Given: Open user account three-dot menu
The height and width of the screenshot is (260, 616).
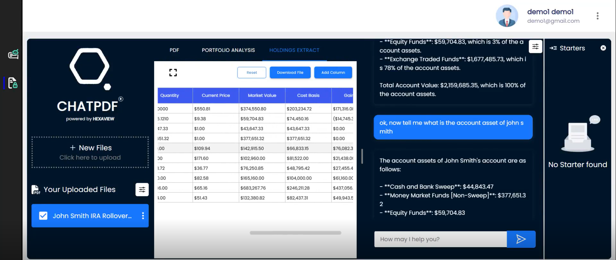Looking at the screenshot, I should 597,16.
